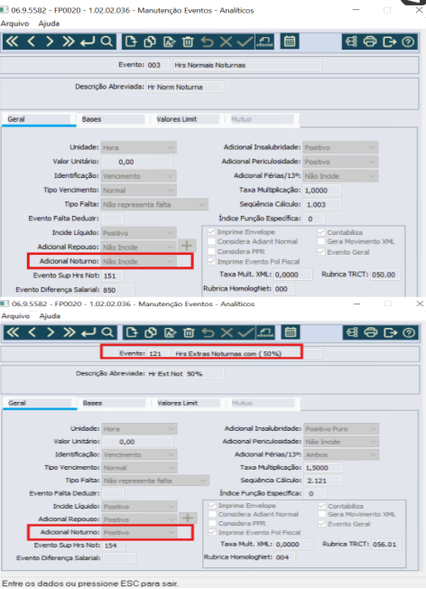
Task: Go to next record in Evento 121 window
Action: (51, 332)
